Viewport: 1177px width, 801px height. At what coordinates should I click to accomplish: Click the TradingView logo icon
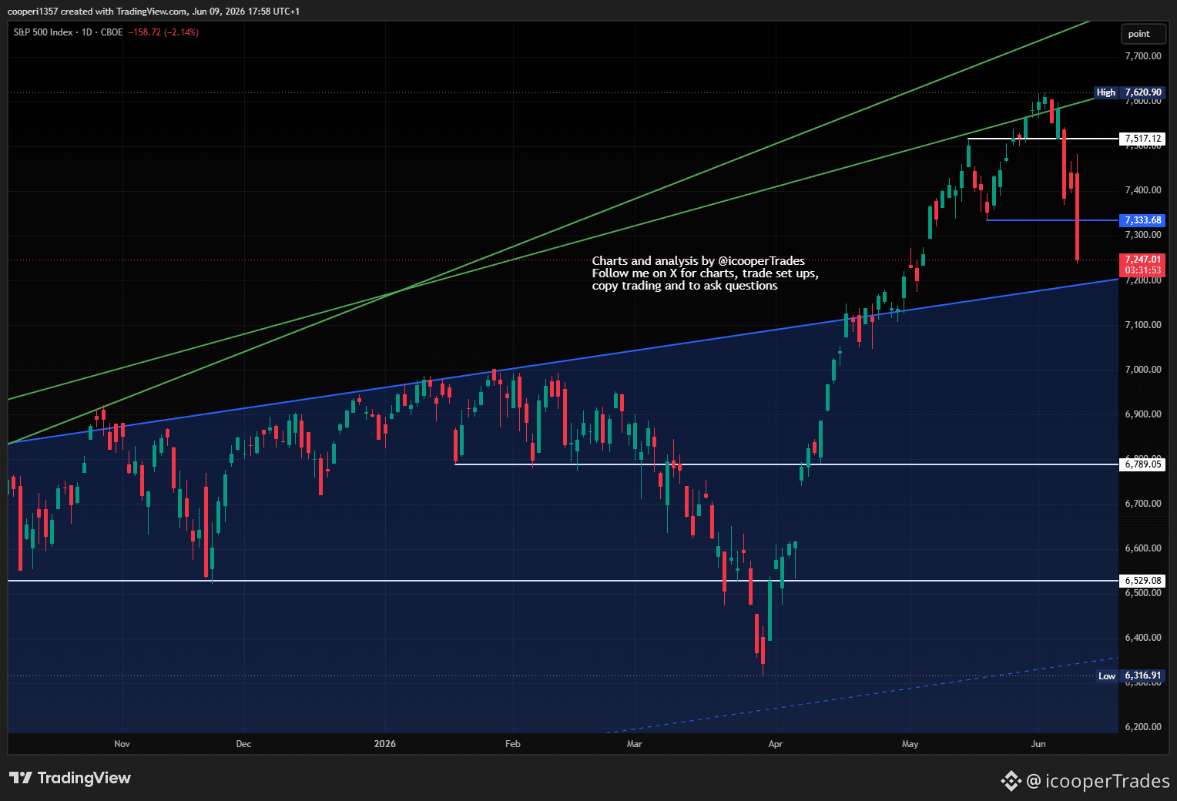21,778
